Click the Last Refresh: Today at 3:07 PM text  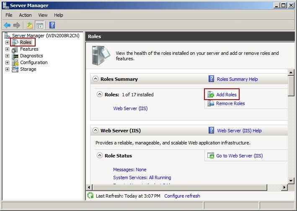click(128, 196)
